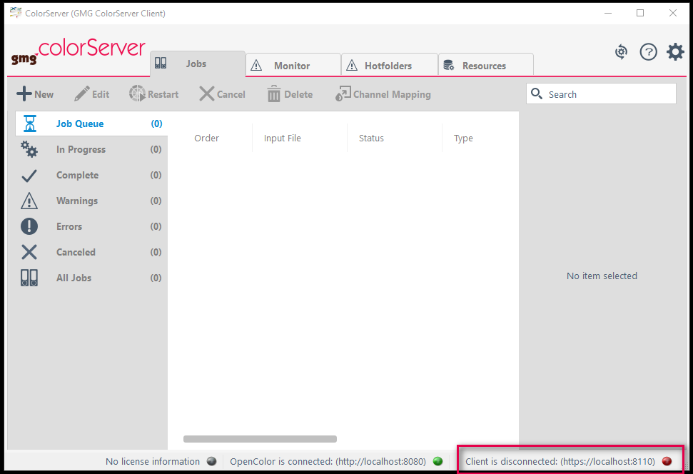Screen dimensions: 693x474
Task: Click the Monitor tab warning triangle icon
Action: tap(256, 66)
